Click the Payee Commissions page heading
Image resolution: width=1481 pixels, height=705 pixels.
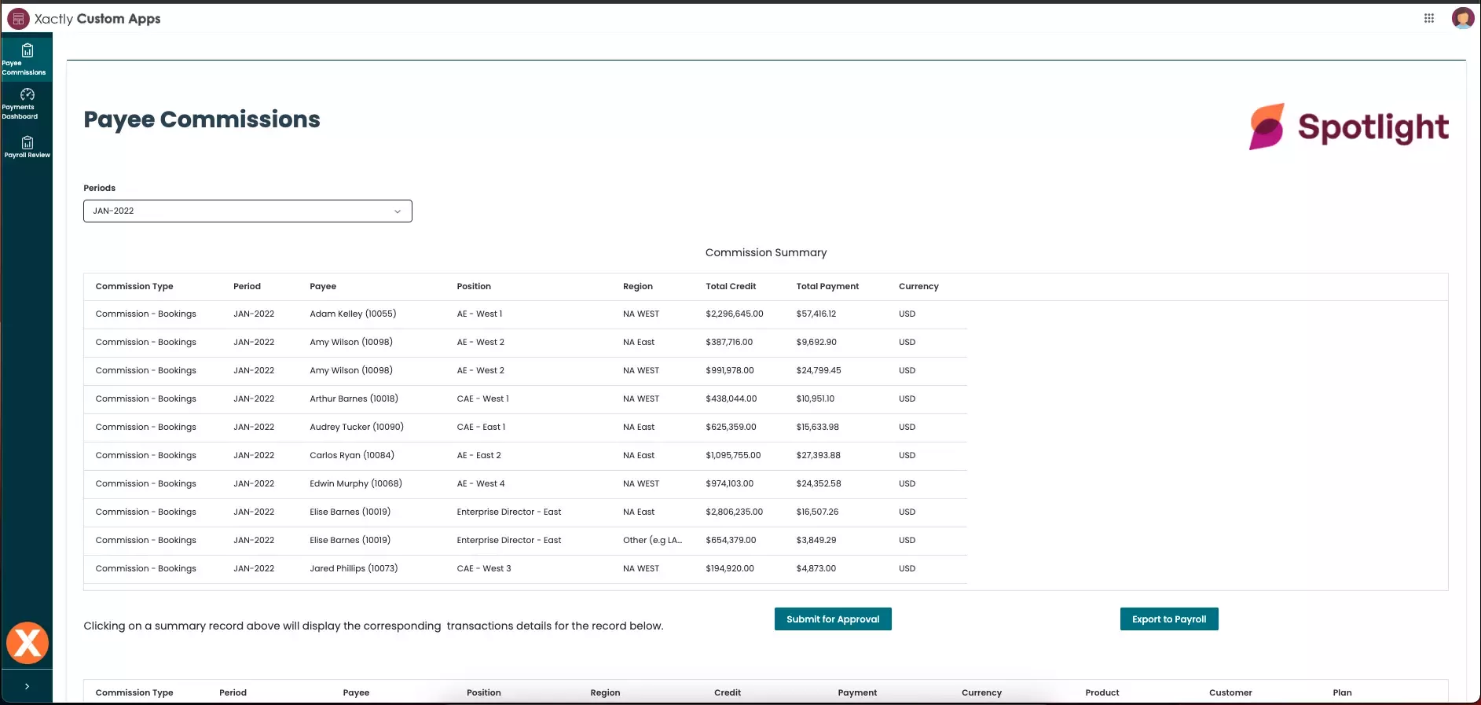click(x=202, y=119)
